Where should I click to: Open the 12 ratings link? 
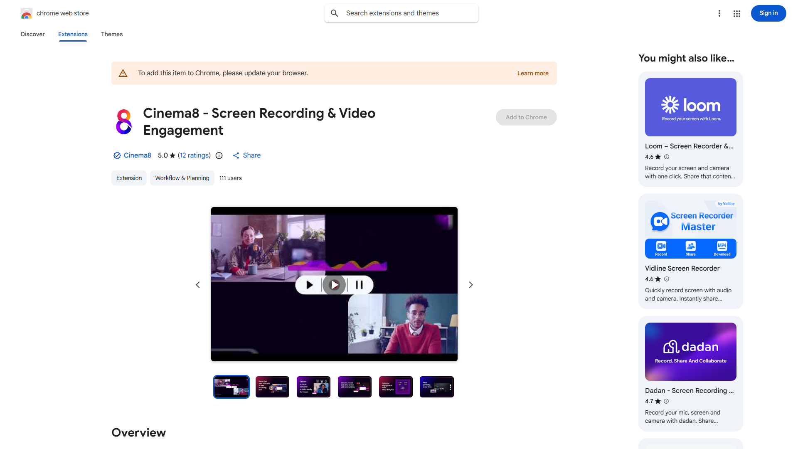click(x=195, y=155)
